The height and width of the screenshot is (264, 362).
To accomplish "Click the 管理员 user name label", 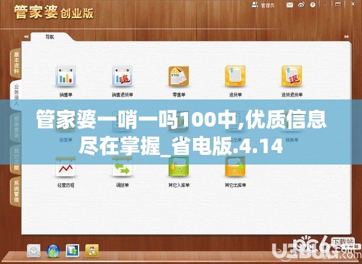I will [x=267, y=5].
